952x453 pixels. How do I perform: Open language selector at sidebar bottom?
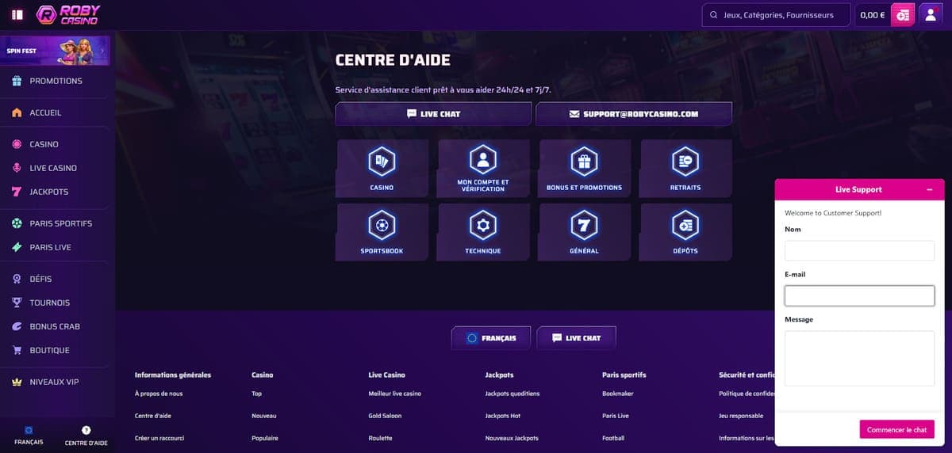29,436
